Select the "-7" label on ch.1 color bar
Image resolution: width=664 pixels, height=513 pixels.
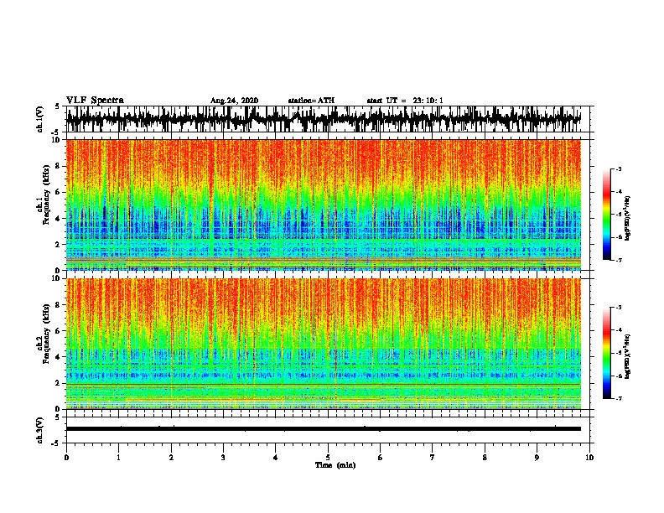coord(619,260)
